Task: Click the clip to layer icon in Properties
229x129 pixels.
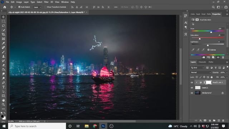Action: coord(203,57)
